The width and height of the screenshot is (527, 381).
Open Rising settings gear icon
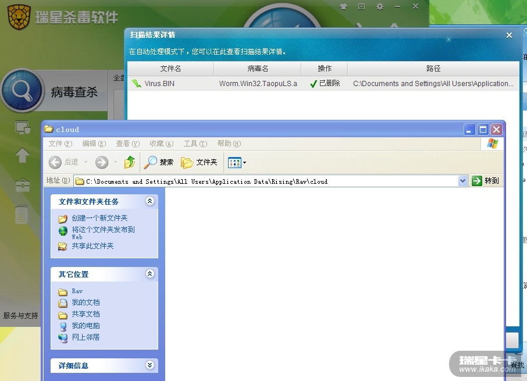point(380,6)
